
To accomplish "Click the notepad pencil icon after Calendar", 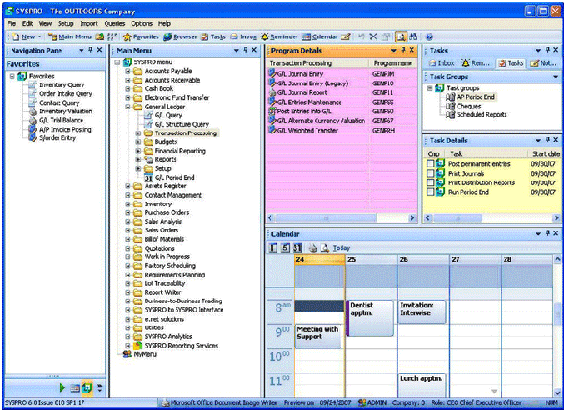I will point(345,36).
